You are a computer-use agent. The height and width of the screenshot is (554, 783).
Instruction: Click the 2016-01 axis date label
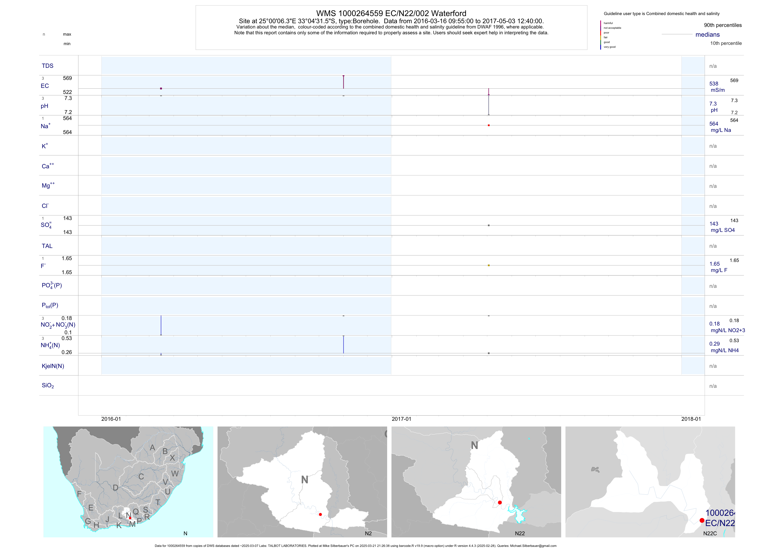pyautogui.click(x=111, y=419)
